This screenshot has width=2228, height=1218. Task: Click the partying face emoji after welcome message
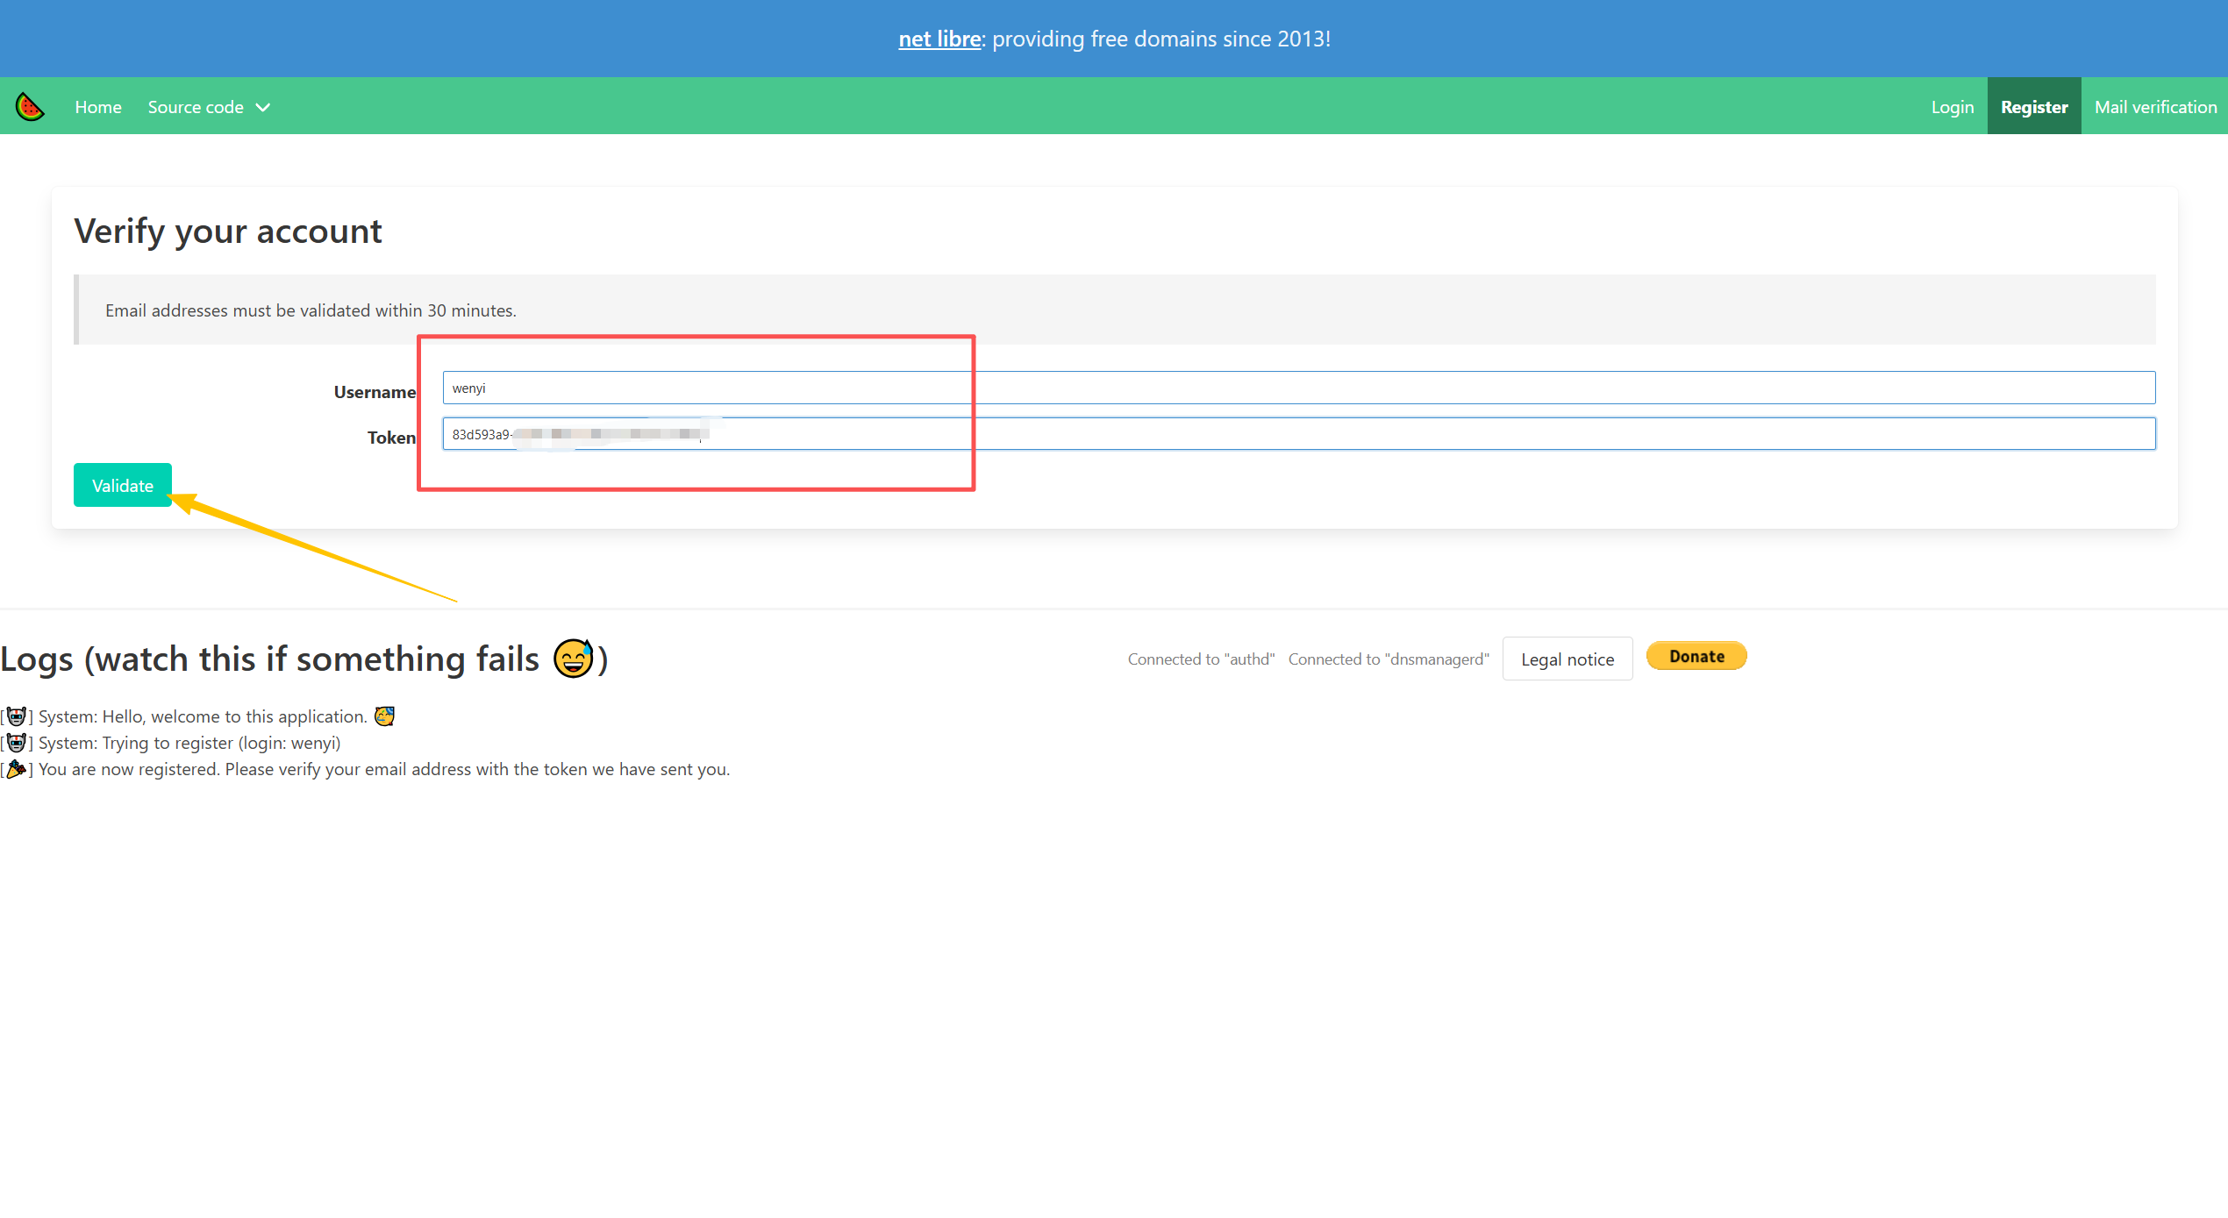pyautogui.click(x=384, y=716)
